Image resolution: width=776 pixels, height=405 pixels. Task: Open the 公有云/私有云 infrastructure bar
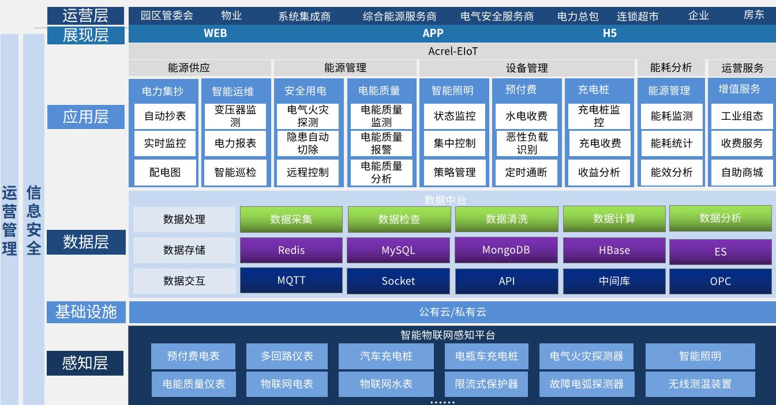[x=452, y=312]
